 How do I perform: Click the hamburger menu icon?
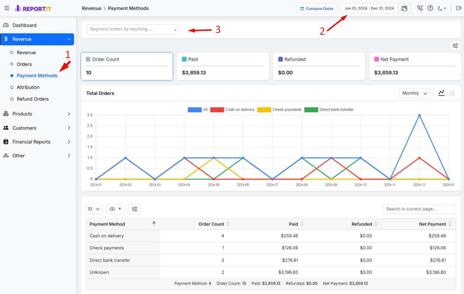click(7, 8)
